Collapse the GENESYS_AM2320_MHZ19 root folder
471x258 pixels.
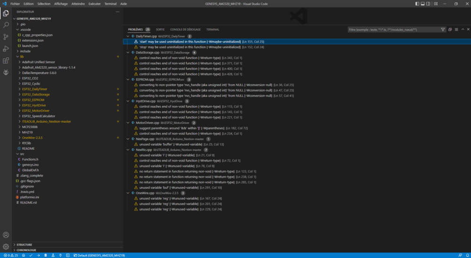pyautogui.click(x=15, y=19)
